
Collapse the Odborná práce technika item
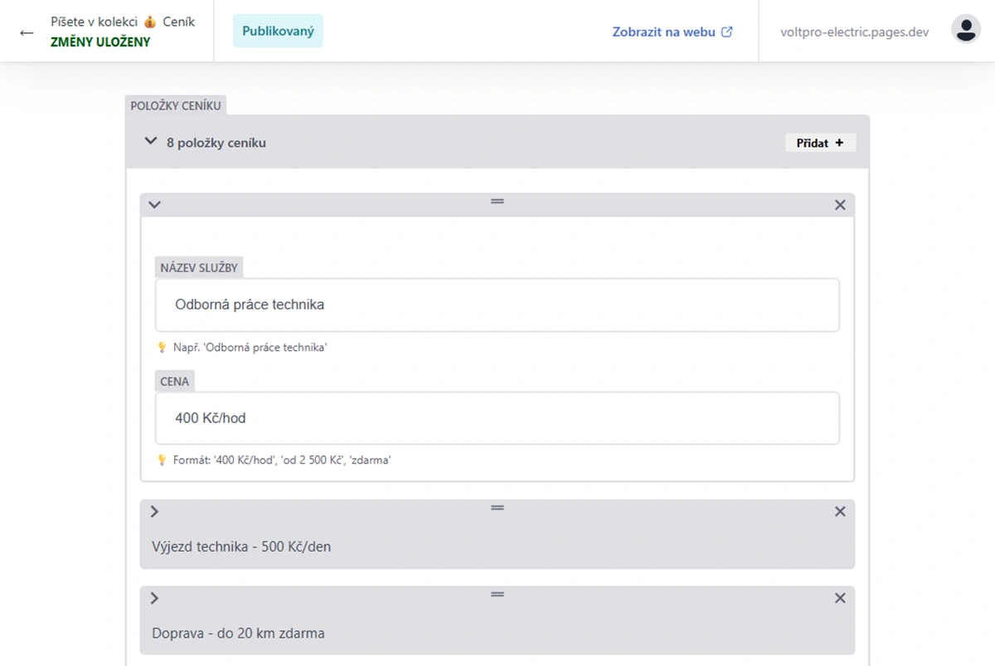(154, 205)
